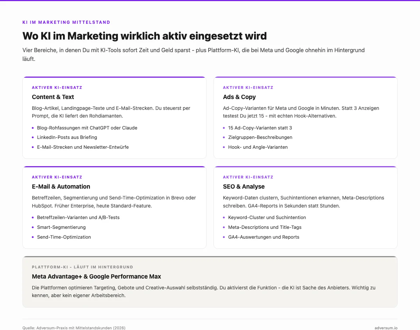Click the 'KI im Marketing Mittelstand' label
420x330 pixels.
click(x=66, y=22)
